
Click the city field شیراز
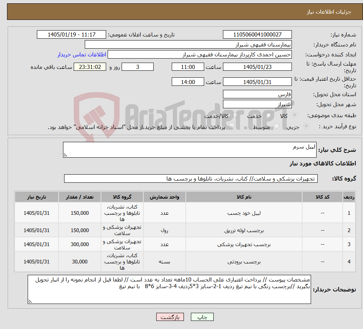point(257,104)
